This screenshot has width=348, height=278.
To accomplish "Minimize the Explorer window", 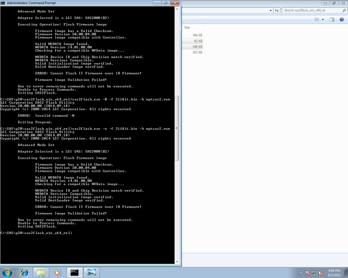I will pos(325,3).
